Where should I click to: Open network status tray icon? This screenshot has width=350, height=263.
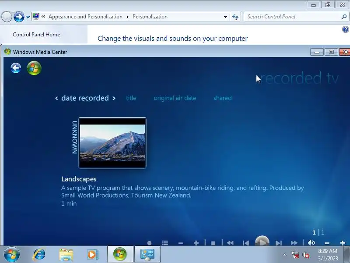pyautogui.click(x=295, y=255)
